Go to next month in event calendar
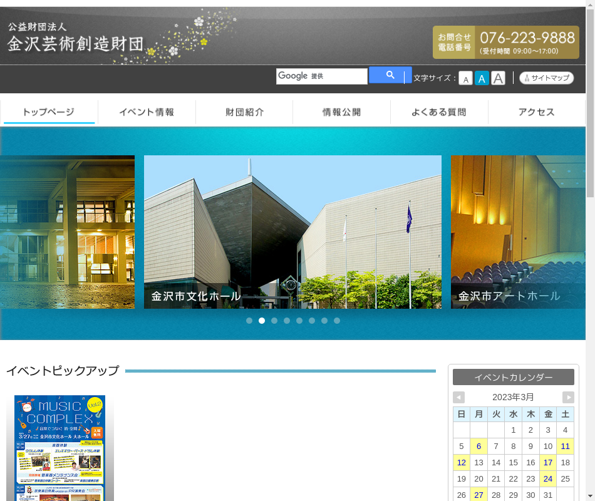The height and width of the screenshot is (501, 595). (x=568, y=397)
